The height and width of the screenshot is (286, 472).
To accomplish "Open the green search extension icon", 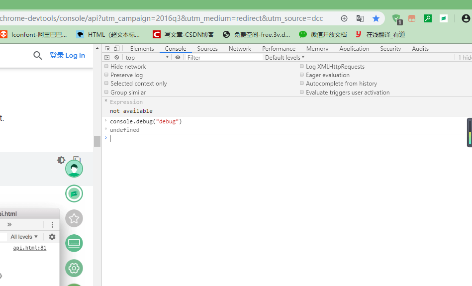I will (x=427, y=19).
